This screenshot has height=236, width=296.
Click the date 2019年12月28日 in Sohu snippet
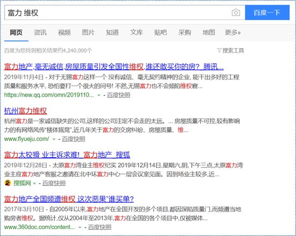pos(25,165)
